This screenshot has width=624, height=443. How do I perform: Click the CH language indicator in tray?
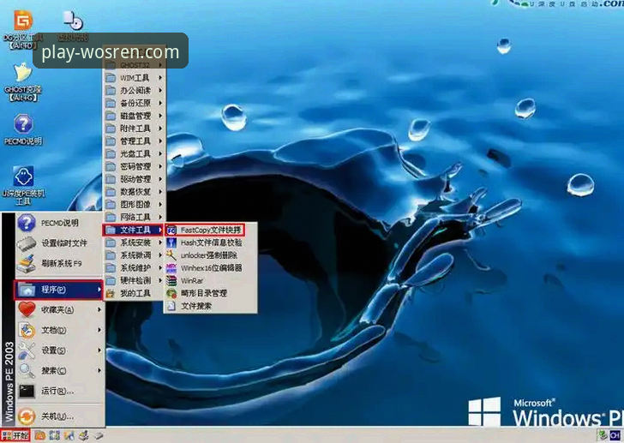point(615,436)
